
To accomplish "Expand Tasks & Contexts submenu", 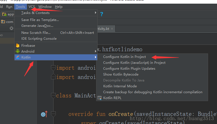I will click(56, 13).
